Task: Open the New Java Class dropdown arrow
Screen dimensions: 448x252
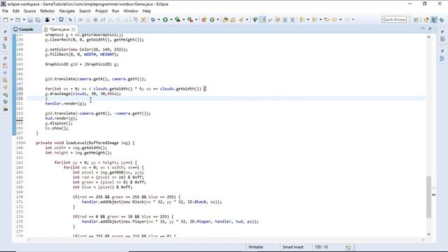Action: tap(218, 20)
